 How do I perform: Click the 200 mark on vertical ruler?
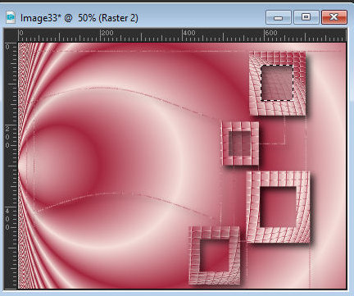pos(7,137)
